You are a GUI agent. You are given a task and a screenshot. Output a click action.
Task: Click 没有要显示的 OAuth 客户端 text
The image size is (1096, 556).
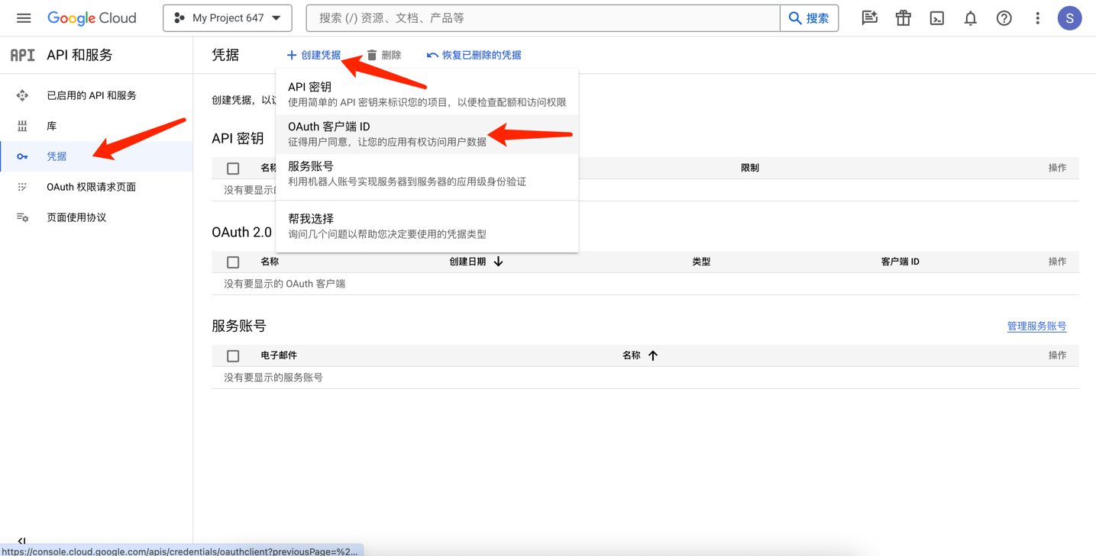click(284, 284)
